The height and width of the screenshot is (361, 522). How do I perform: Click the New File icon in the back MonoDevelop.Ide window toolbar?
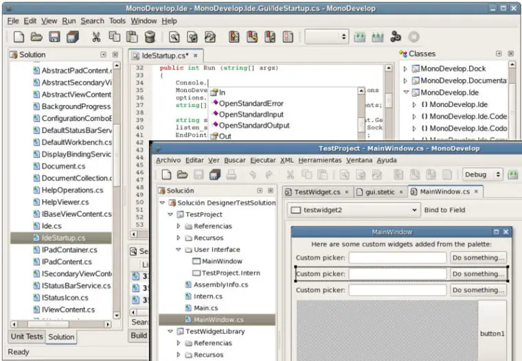coord(19,37)
